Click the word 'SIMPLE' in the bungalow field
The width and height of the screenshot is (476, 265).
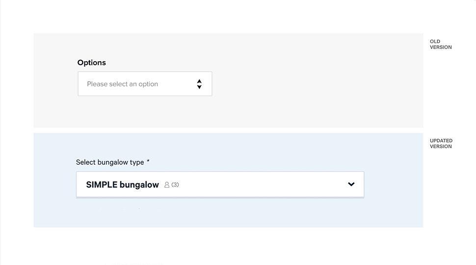[x=102, y=185]
